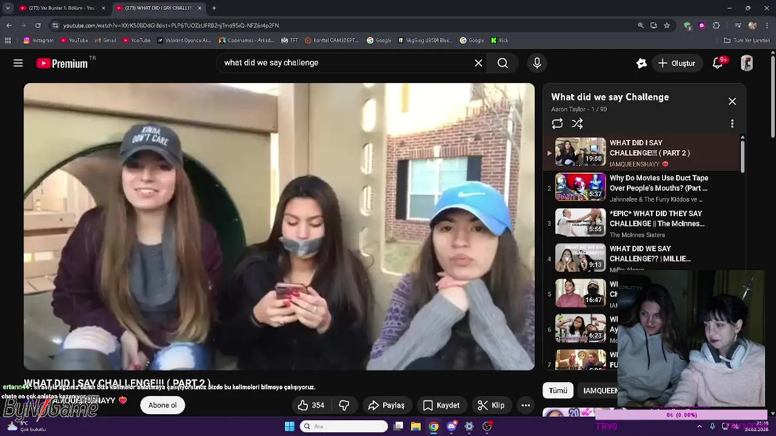Screen dimensions: 776x436
Task: Open VegGieg UB504 Blue bookmark
Action: pyautogui.click(x=425, y=41)
